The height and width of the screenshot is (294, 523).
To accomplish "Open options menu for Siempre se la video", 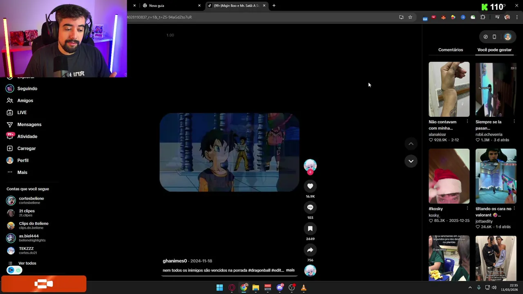I will coord(514,122).
